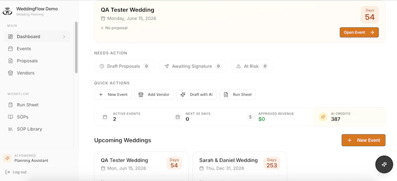The height and width of the screenshot is (181, 397).
Task: Click the Events calendar icon in sidebar
Action: (10, 49)
